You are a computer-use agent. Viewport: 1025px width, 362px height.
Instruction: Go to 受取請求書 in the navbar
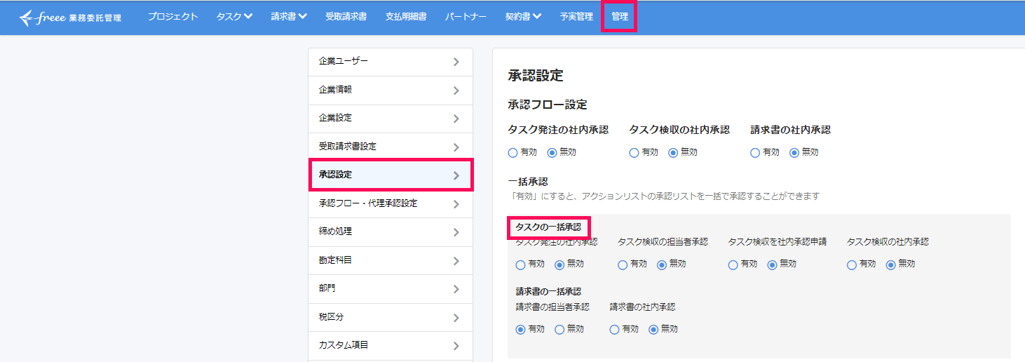[x=346, y=17]
